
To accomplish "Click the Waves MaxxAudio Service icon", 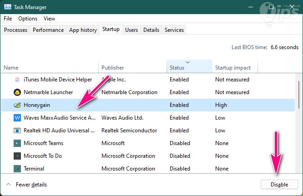I will [x=17, y=118].
